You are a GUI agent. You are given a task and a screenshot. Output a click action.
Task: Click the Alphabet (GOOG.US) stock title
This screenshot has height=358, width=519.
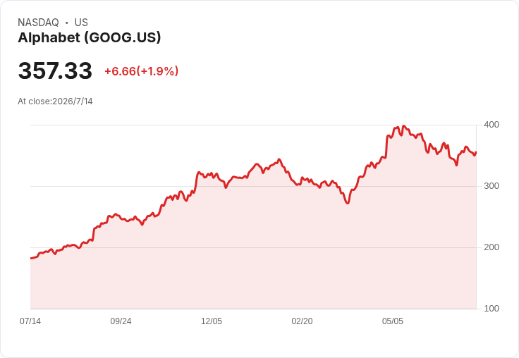tap(90, 37)
